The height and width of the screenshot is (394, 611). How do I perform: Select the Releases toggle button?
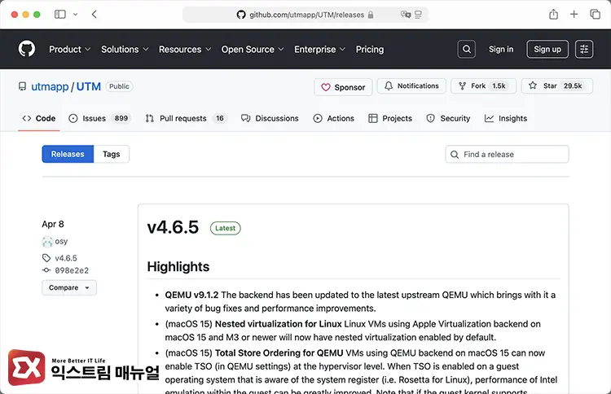(x=68, y=154)
